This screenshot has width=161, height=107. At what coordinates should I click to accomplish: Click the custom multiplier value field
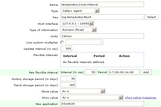pyautogui.click(x=84, y=42)
